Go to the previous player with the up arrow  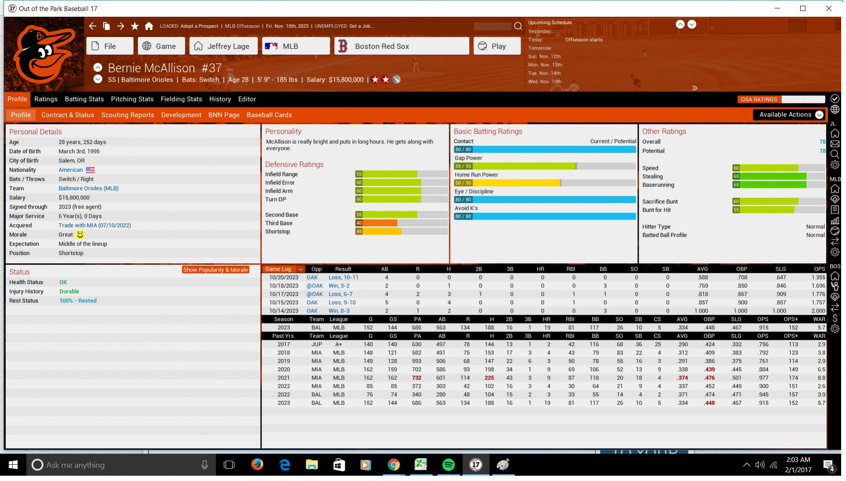click(98, 67)
